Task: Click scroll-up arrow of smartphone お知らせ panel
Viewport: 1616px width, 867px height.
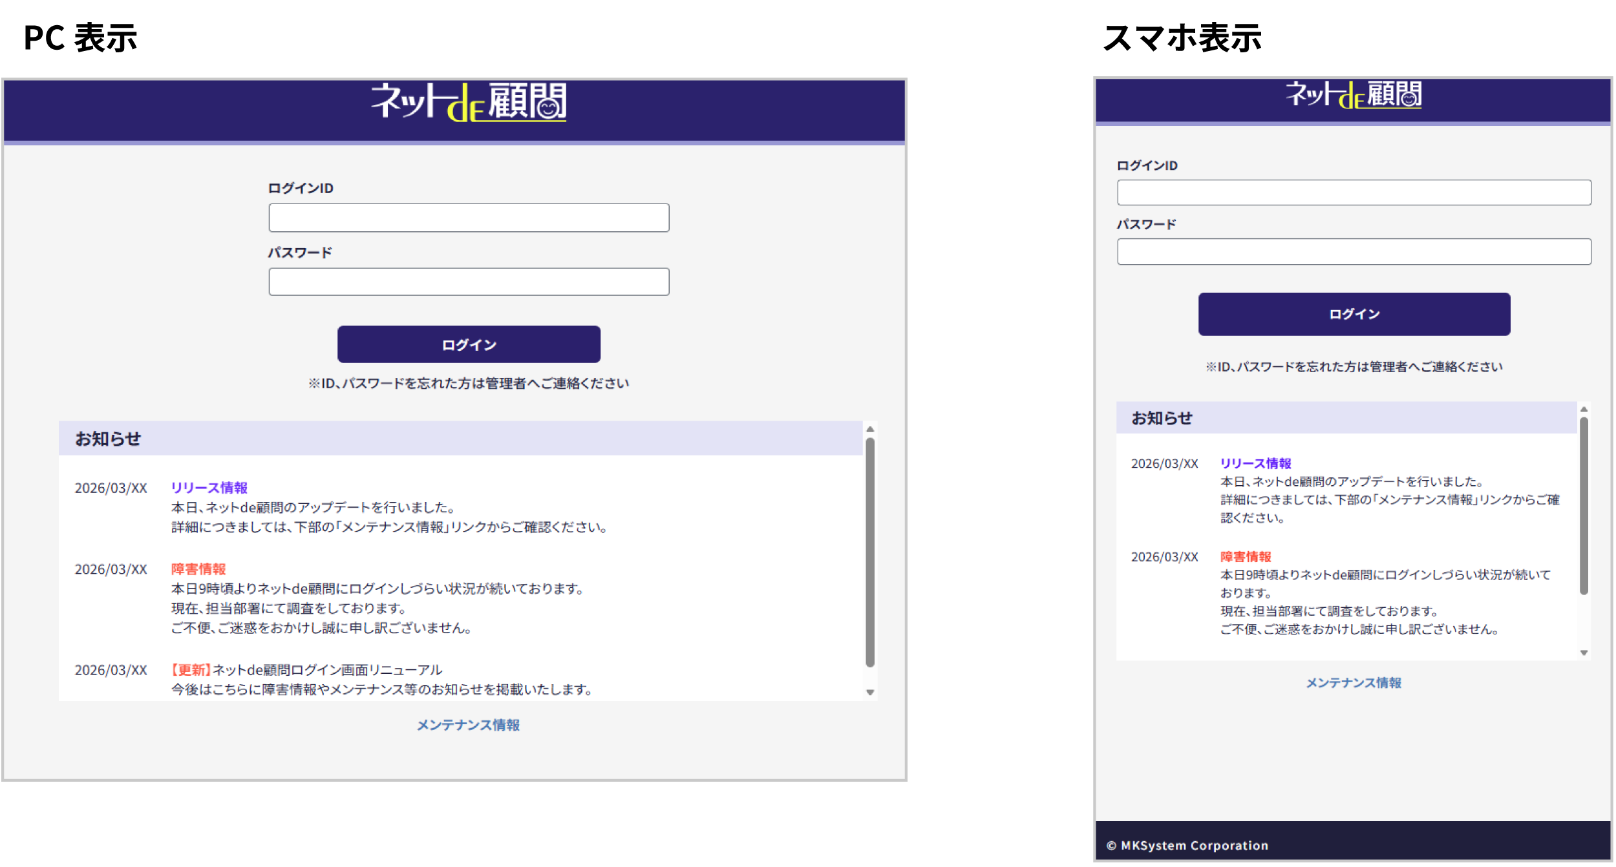Action: pos(1584,410)
